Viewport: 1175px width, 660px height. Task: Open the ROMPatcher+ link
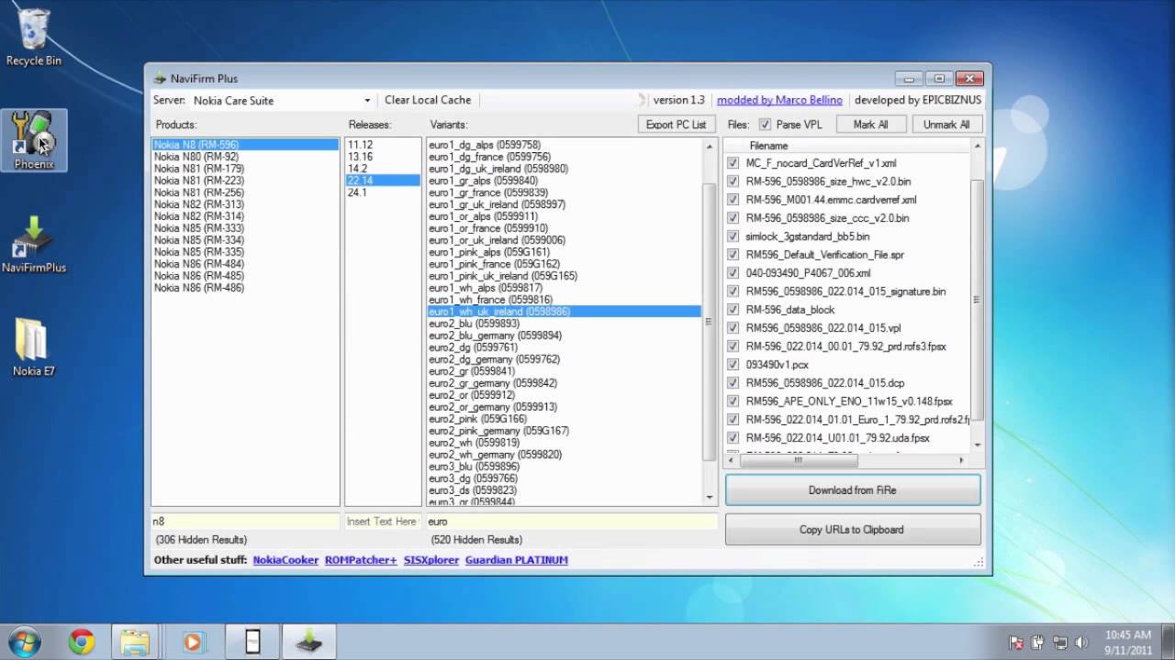point(361,560)
